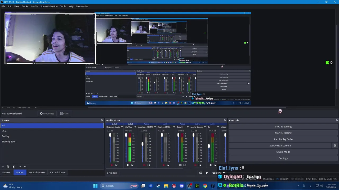Pop out the Controls dock
Screen dimensions: 339x190
click(337, 120)
